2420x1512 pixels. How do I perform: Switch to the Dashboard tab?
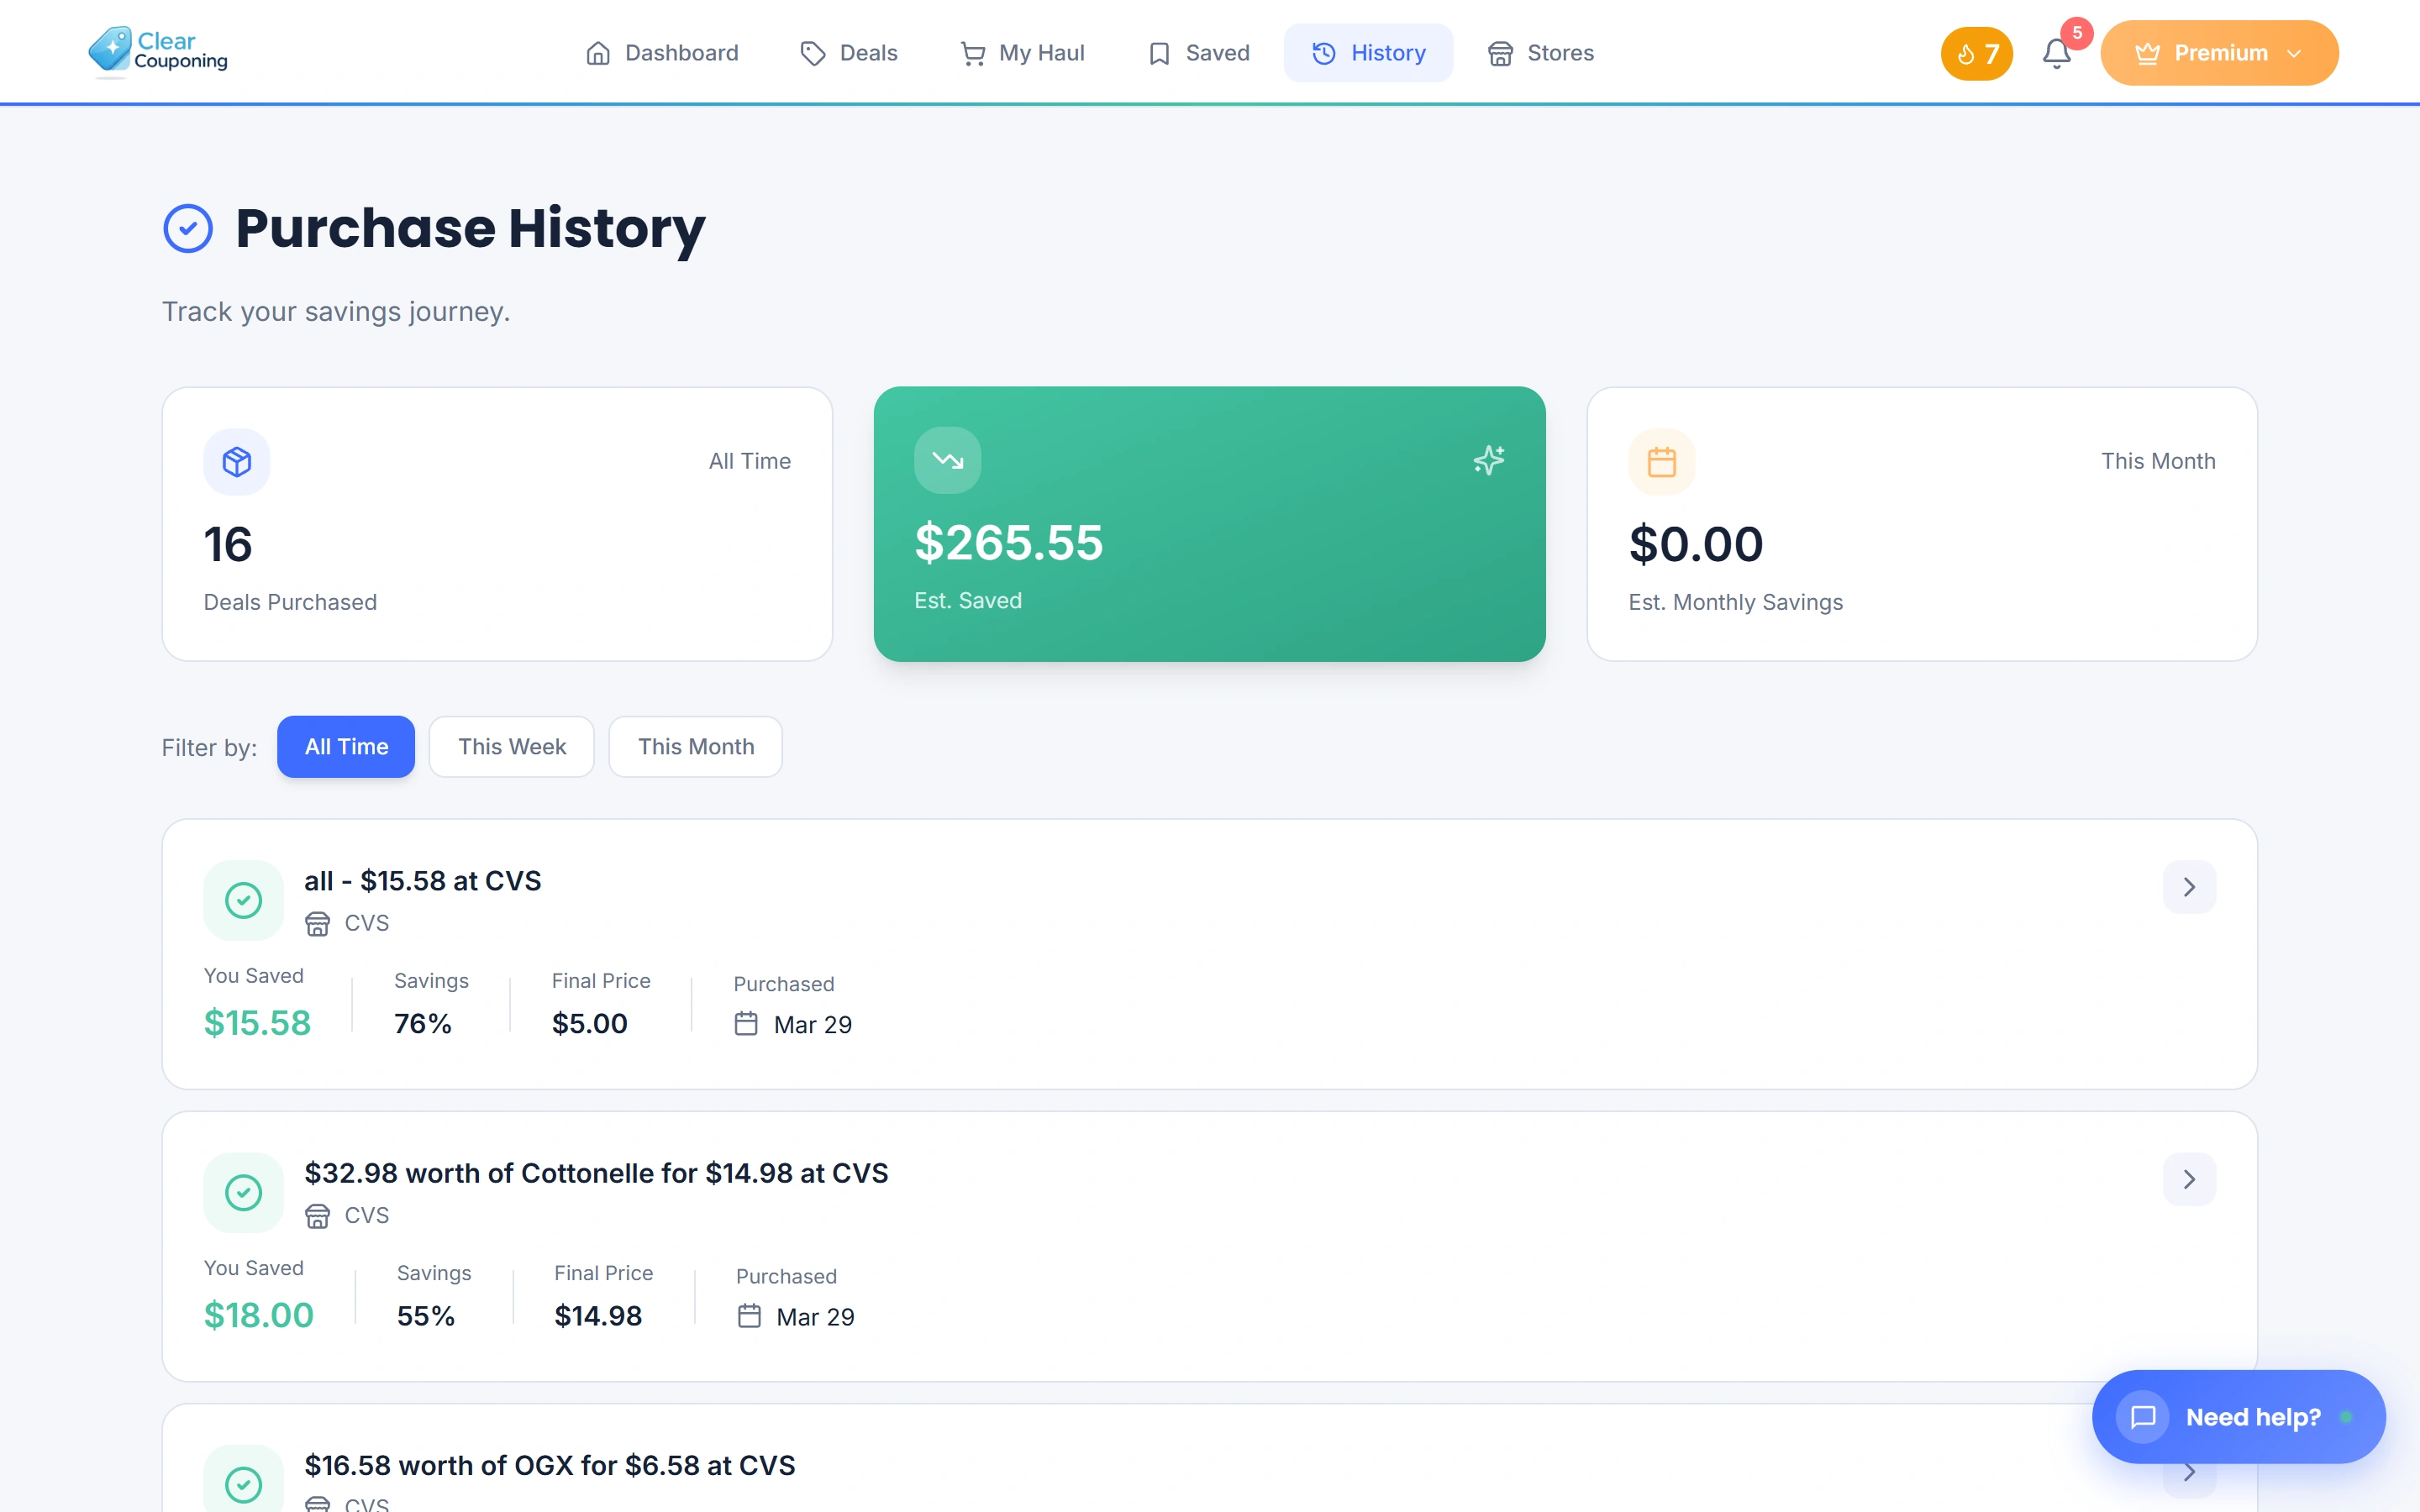662,52
